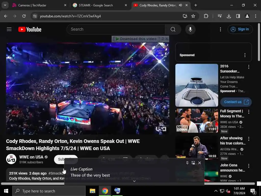
Task: Focus the YouTube search box
Action: pos(116,29)
